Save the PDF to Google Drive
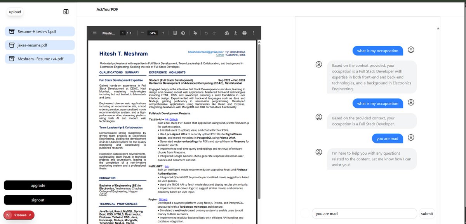The height and width of the screenshot is (224, 466). point(227,33)
